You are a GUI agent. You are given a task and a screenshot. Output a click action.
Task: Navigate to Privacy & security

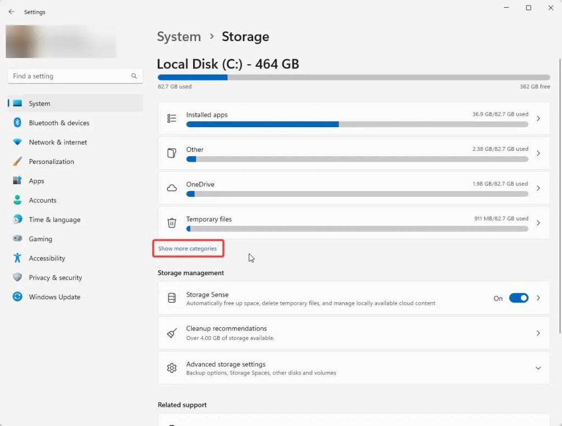click(75, 277)
